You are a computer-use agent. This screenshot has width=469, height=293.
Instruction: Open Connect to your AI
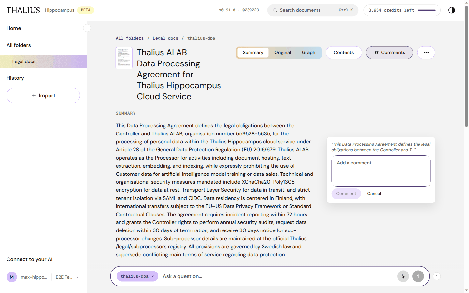click(30, 259)
